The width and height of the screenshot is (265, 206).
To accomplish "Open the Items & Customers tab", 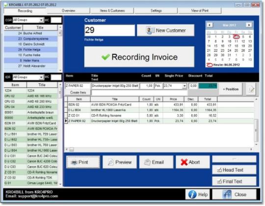I will [x=112, y=11].
